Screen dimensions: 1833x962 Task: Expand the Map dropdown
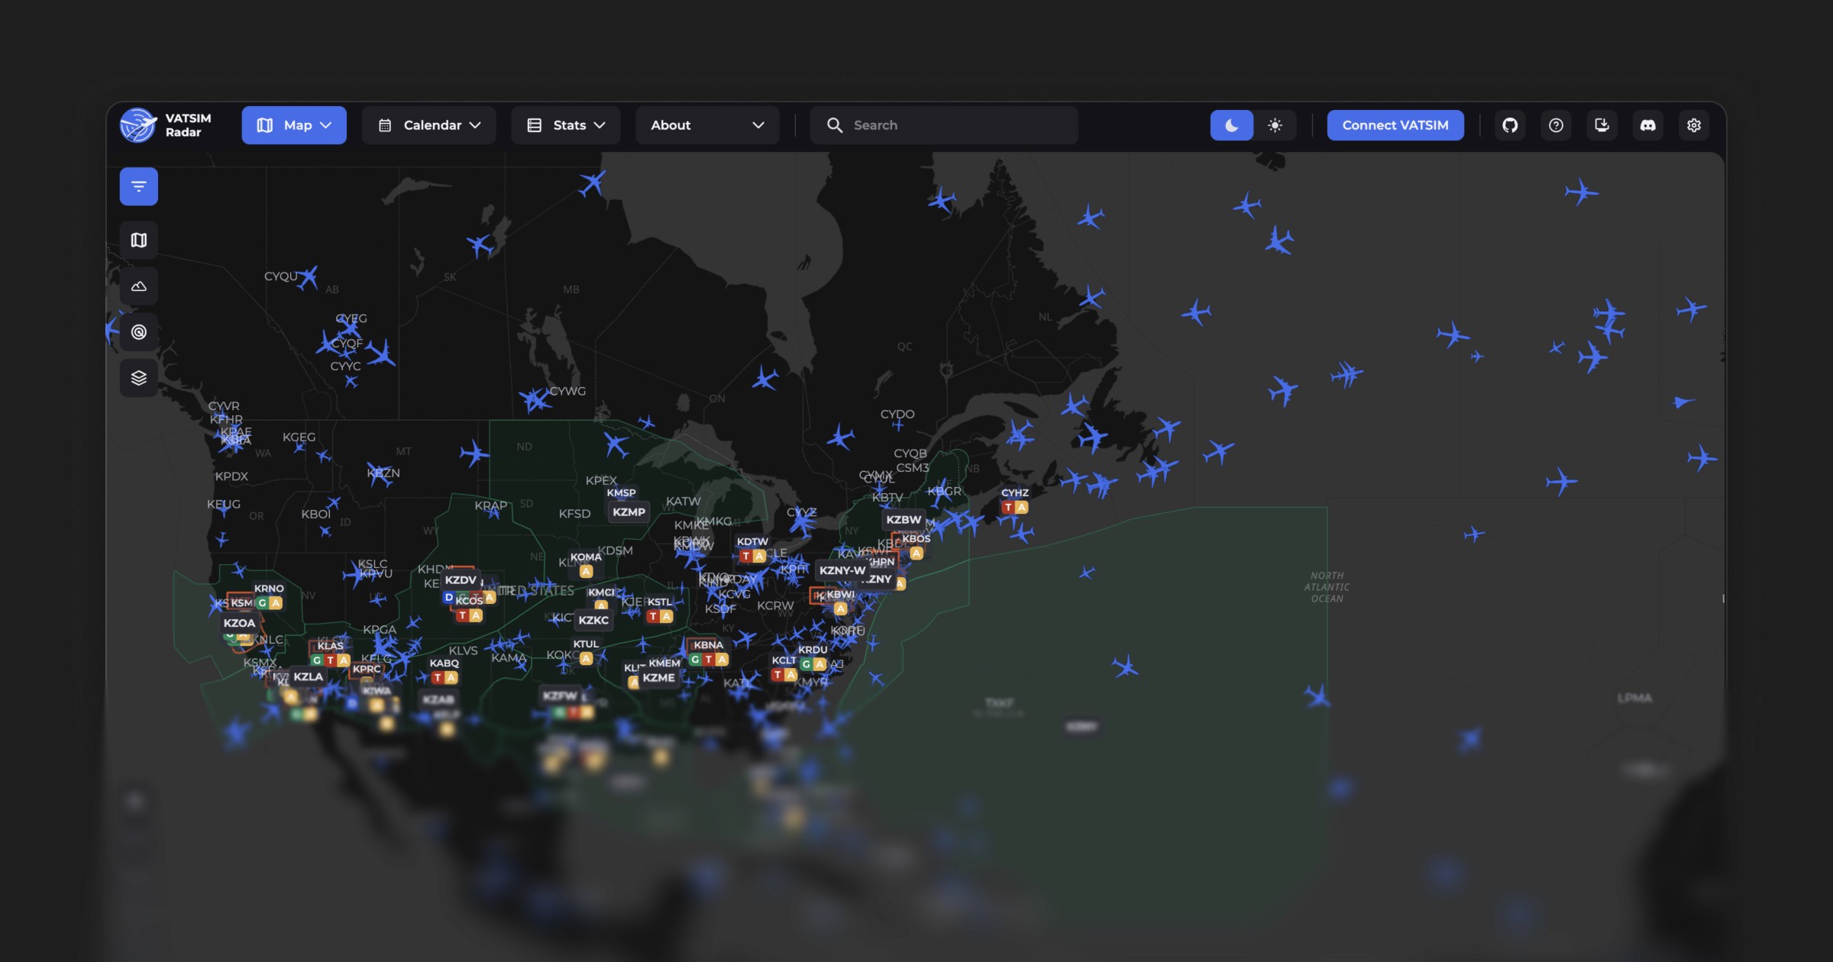[x=294, y=124]
